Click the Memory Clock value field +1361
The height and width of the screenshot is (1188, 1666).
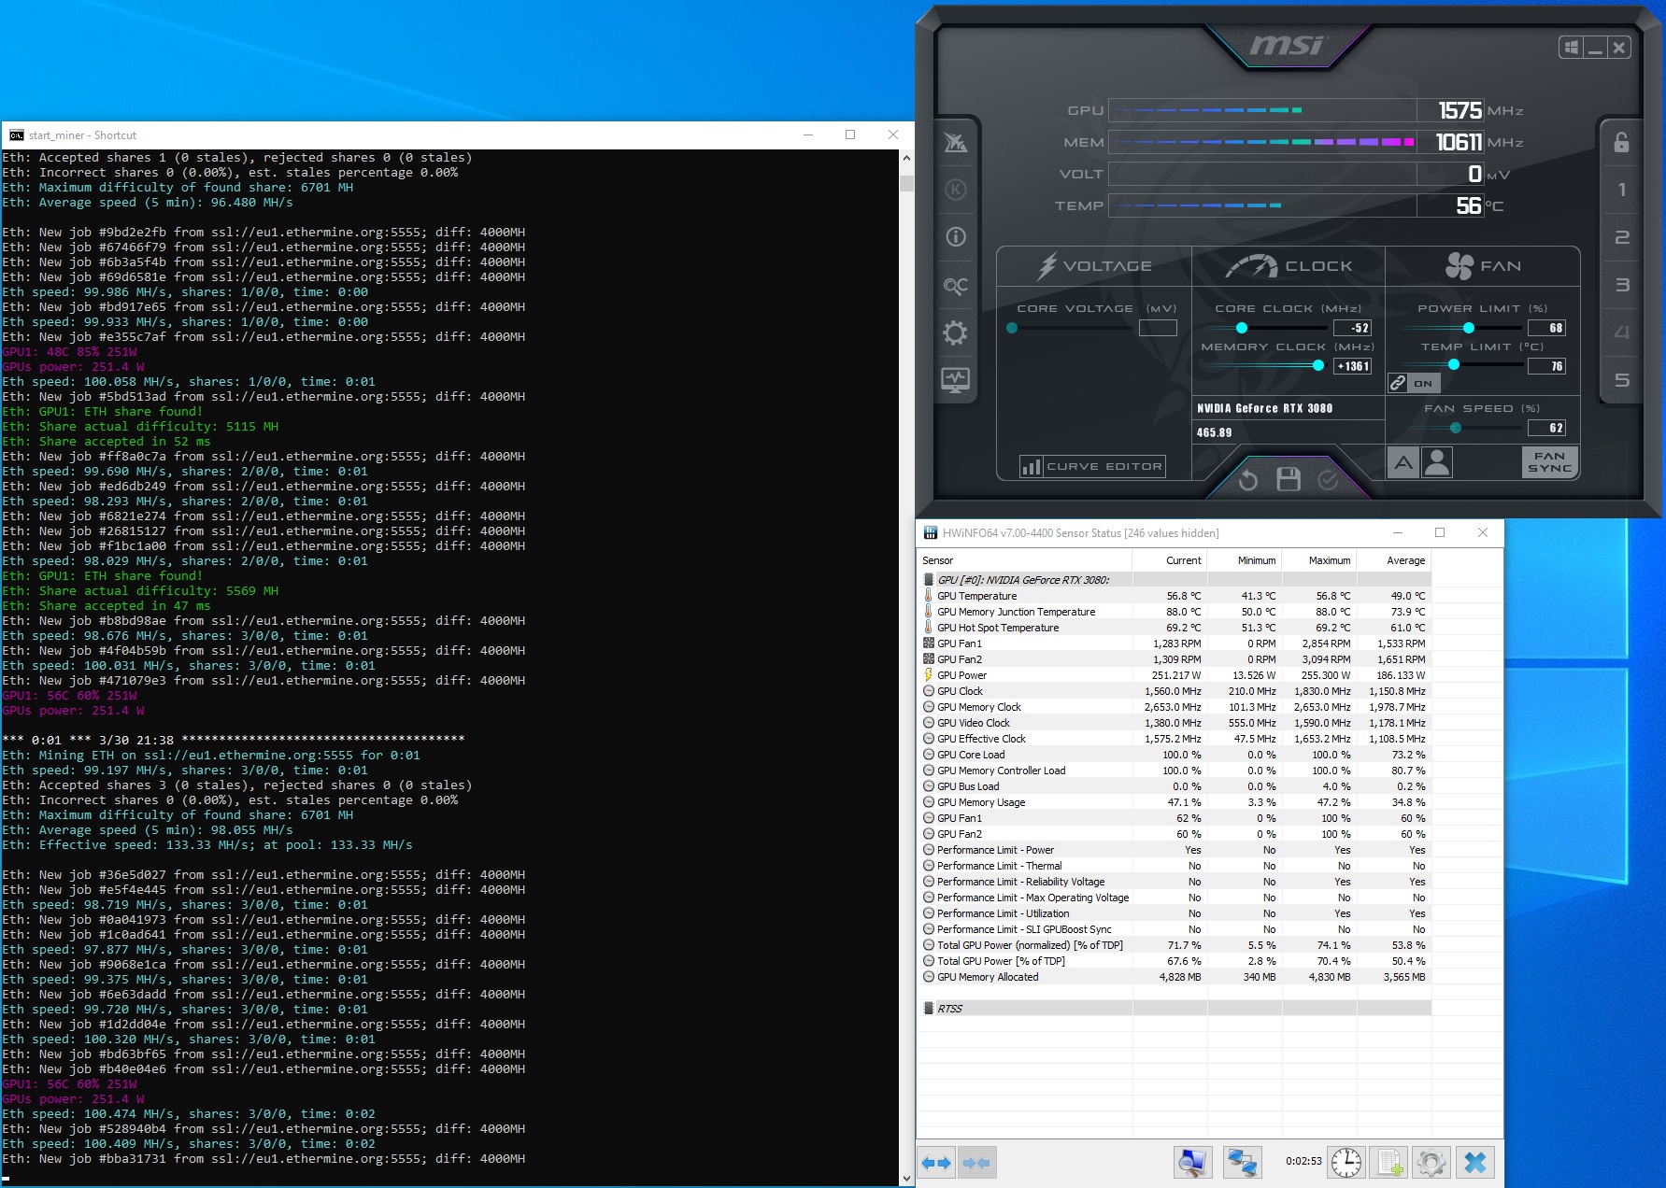click(x=1353, y=366)
